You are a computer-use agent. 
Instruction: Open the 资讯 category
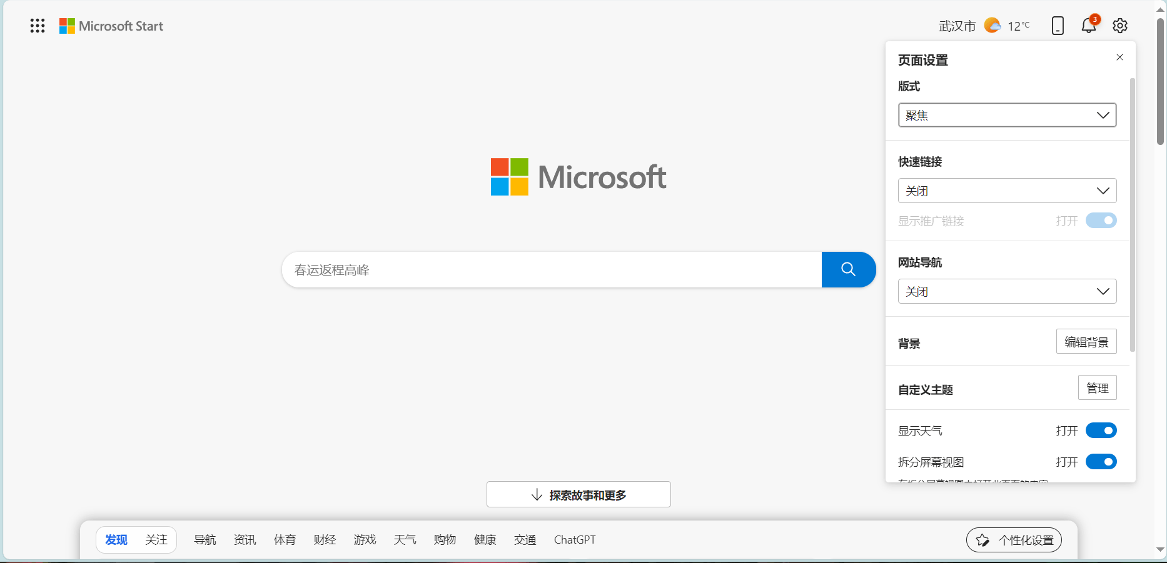tap(245, 540)
